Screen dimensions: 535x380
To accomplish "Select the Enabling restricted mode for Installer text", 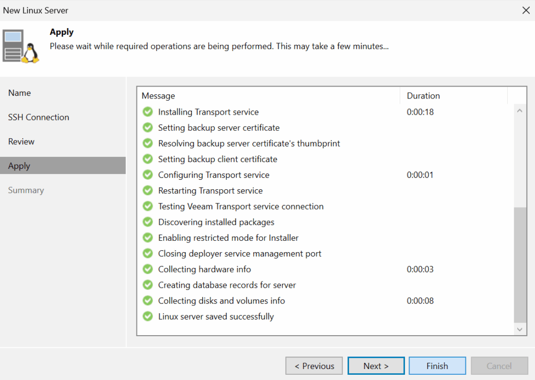I will point(228,238).
